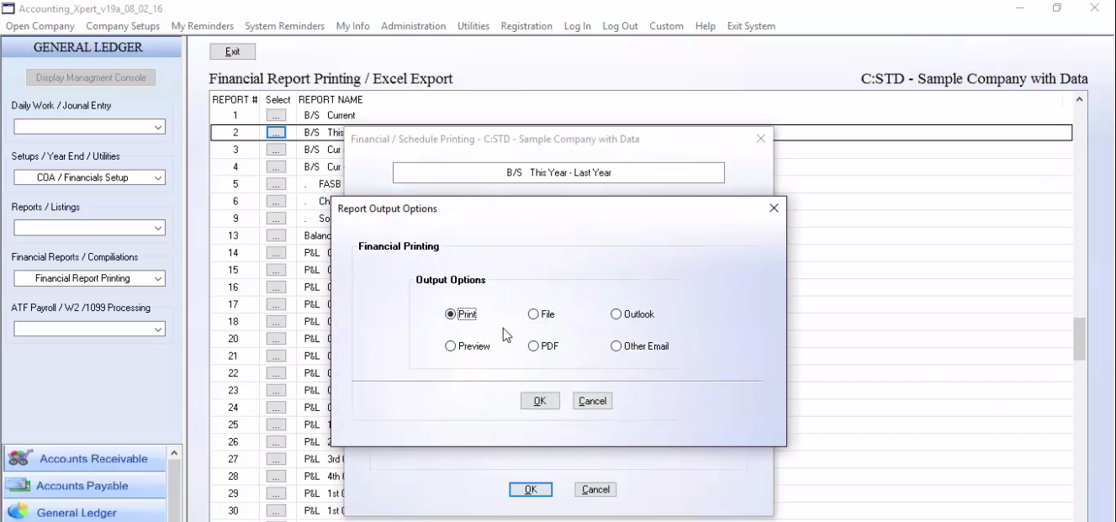The image size is (1116, 522).
Task: Select the Print output option
Action: [450, 314]
